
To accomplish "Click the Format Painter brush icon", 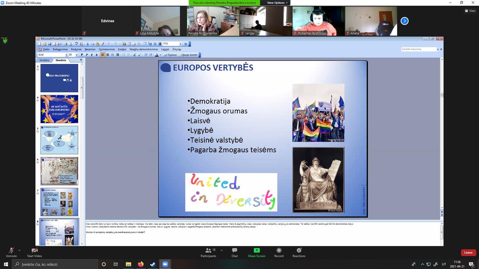I will pyautogui.click(x=102, y=44).
